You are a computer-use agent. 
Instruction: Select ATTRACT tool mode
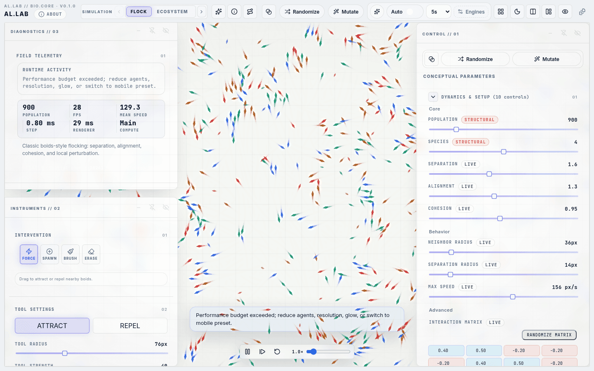(x=52, y=326)
